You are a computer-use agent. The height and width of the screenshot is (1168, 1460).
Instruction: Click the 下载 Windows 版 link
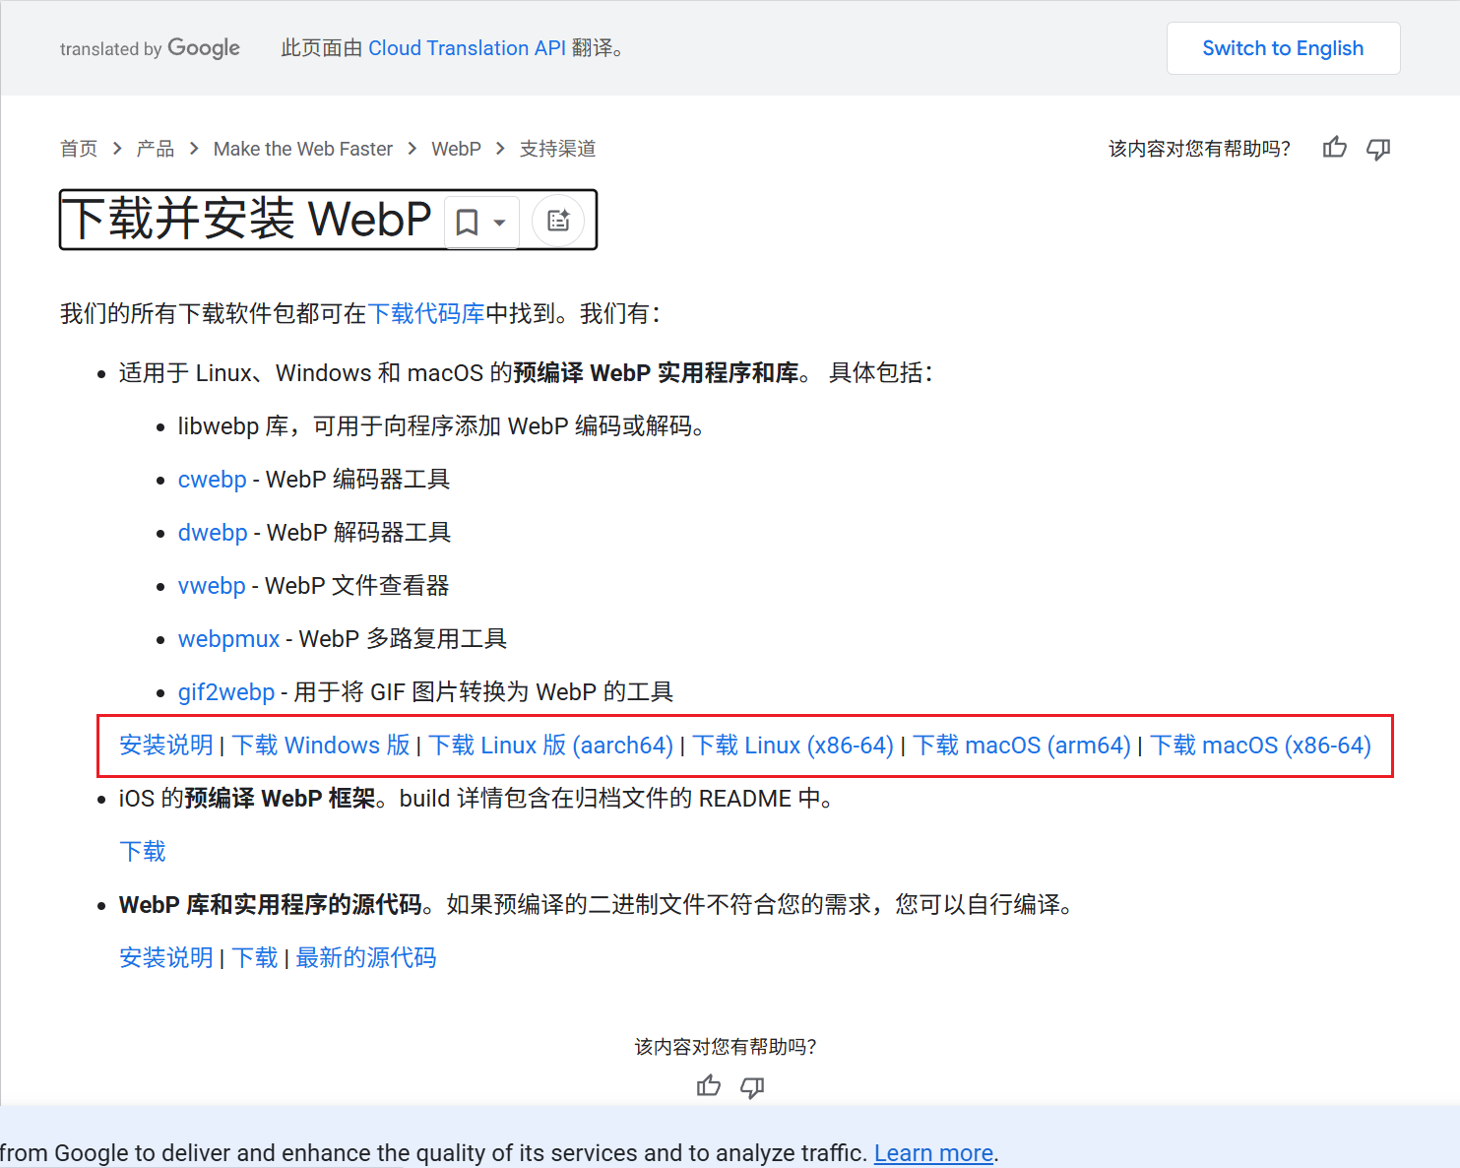tap(321, 746)
